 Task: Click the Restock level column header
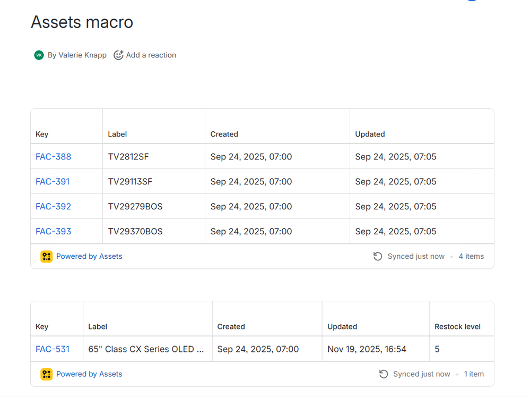point(457,327)
